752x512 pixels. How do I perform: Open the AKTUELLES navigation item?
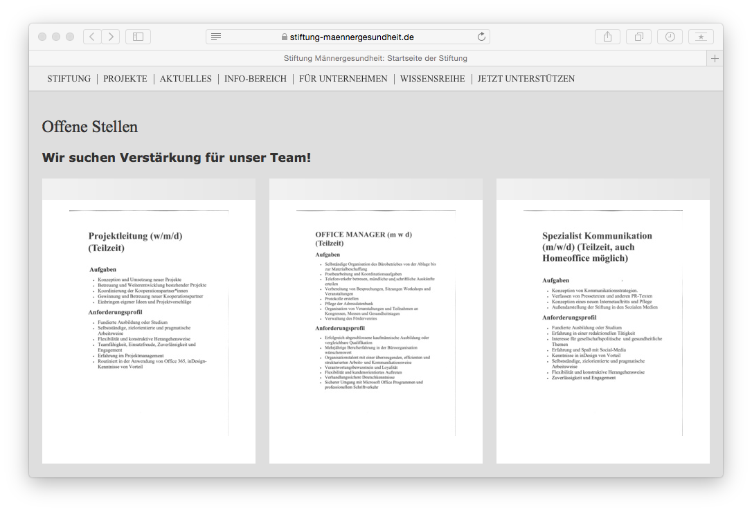(186, 79)
